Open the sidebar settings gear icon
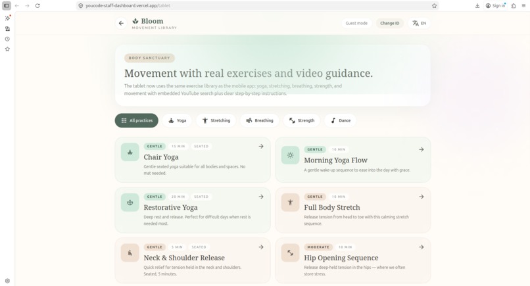This screenshot has height=286, width=530. tap(7, 281)
